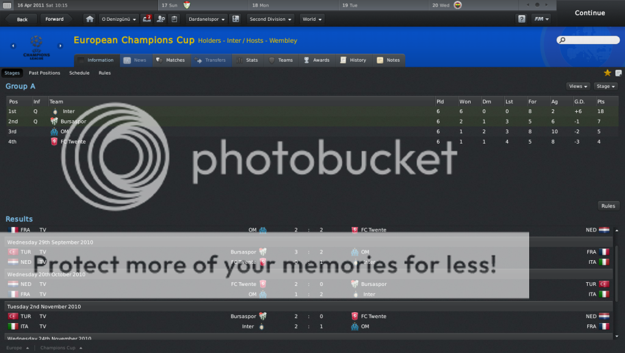
Task: Click the Rules button above Results
Action: click(608, 206)
